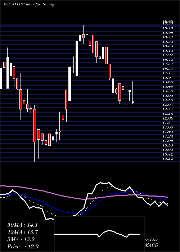This screenshot has width=180, height=252.
Task: Click the 10.83 price axis label
Action: tap(168, 145)
